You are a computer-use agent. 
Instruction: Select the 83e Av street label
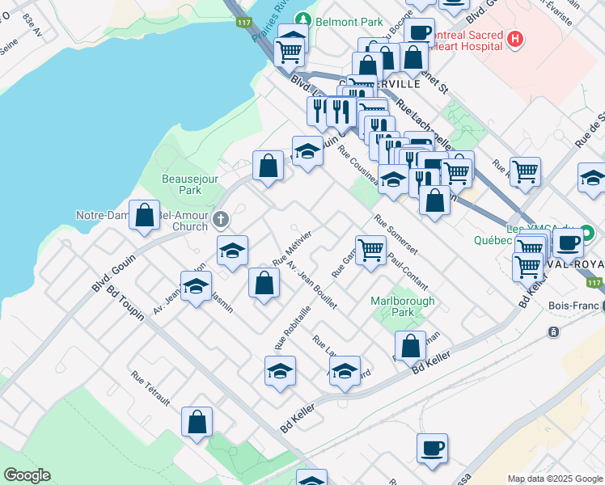pyautogui.click(x=32, y=25)
